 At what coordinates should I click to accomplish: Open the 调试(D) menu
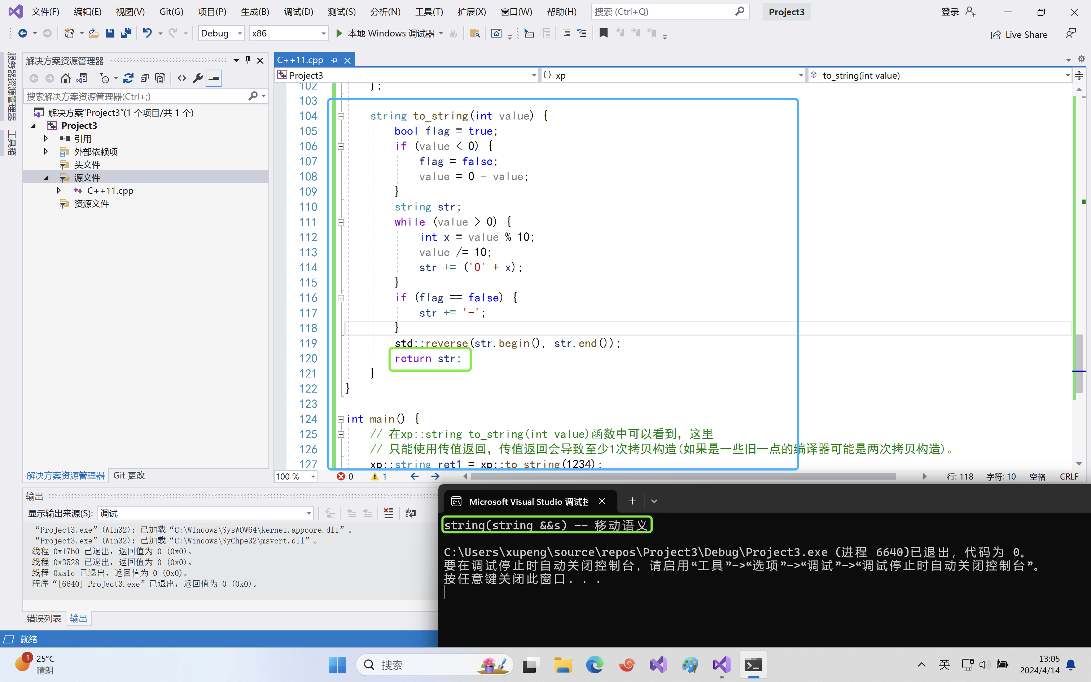298,12
